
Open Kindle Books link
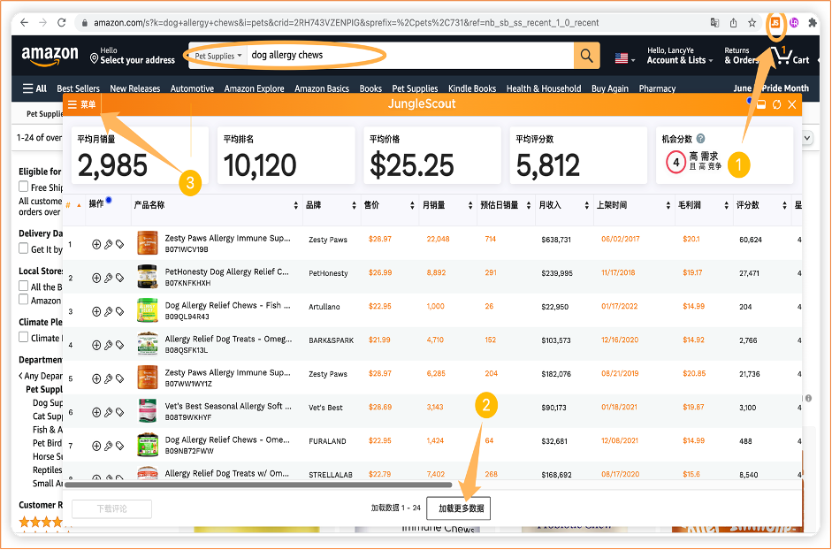coord(472,88)
